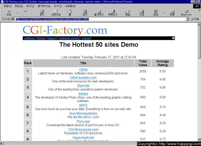Open the demos link in the nav bar

pos(41,38)
